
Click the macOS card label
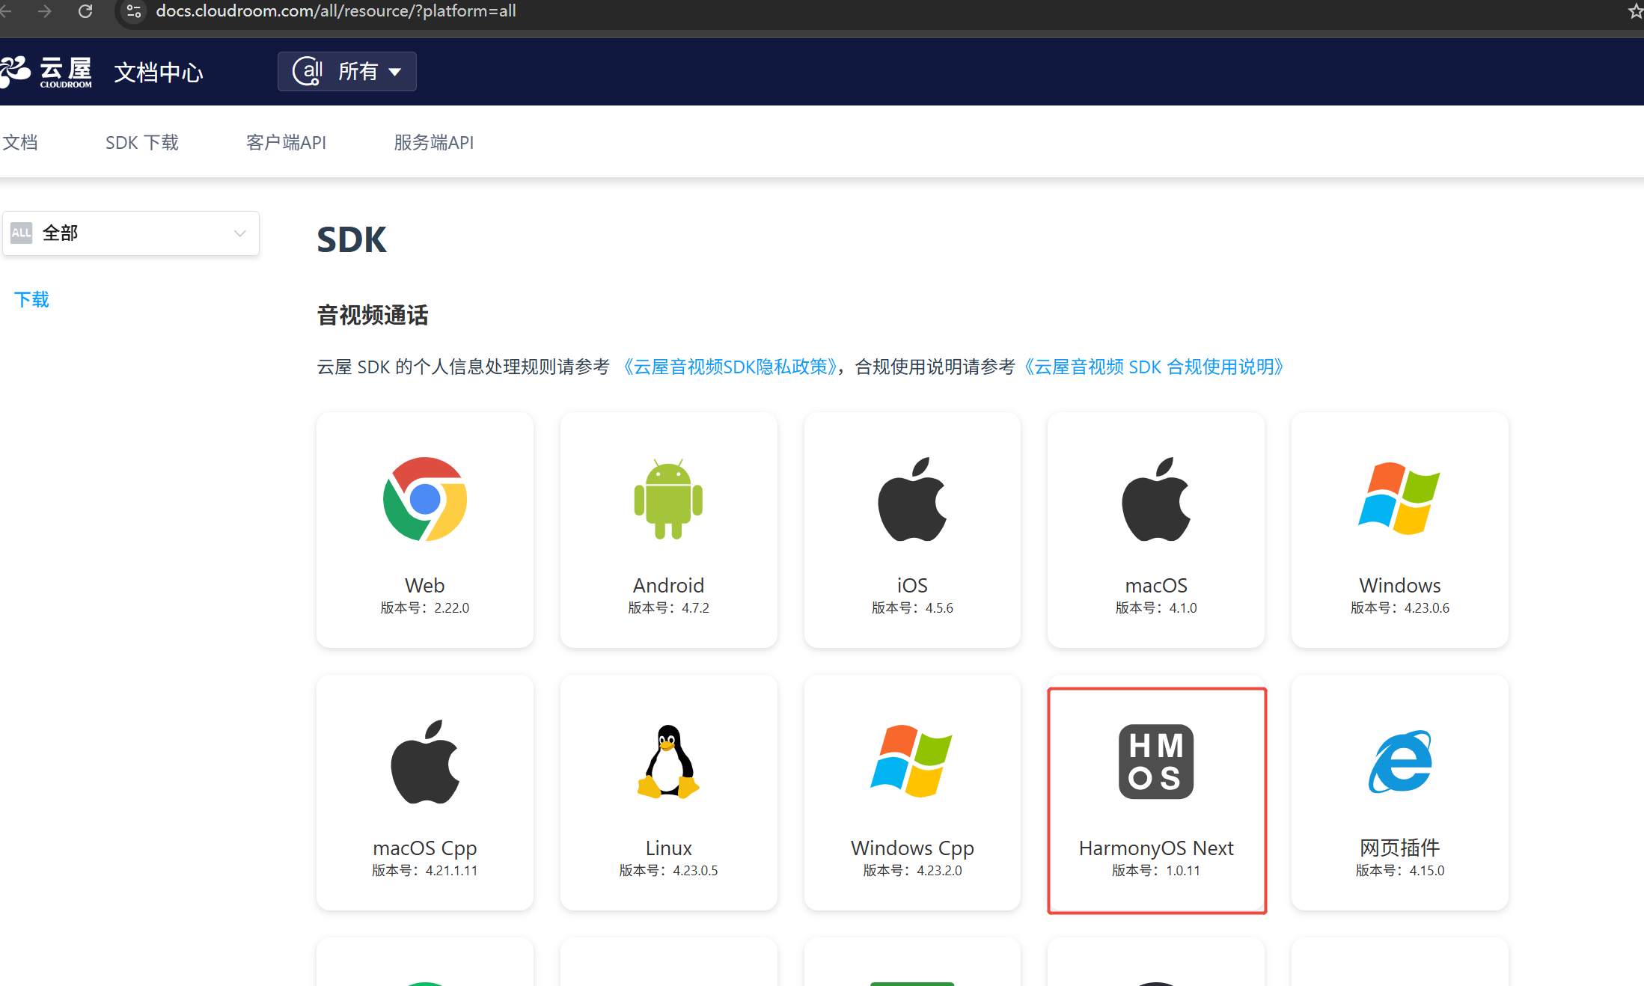coord(1156,585)
